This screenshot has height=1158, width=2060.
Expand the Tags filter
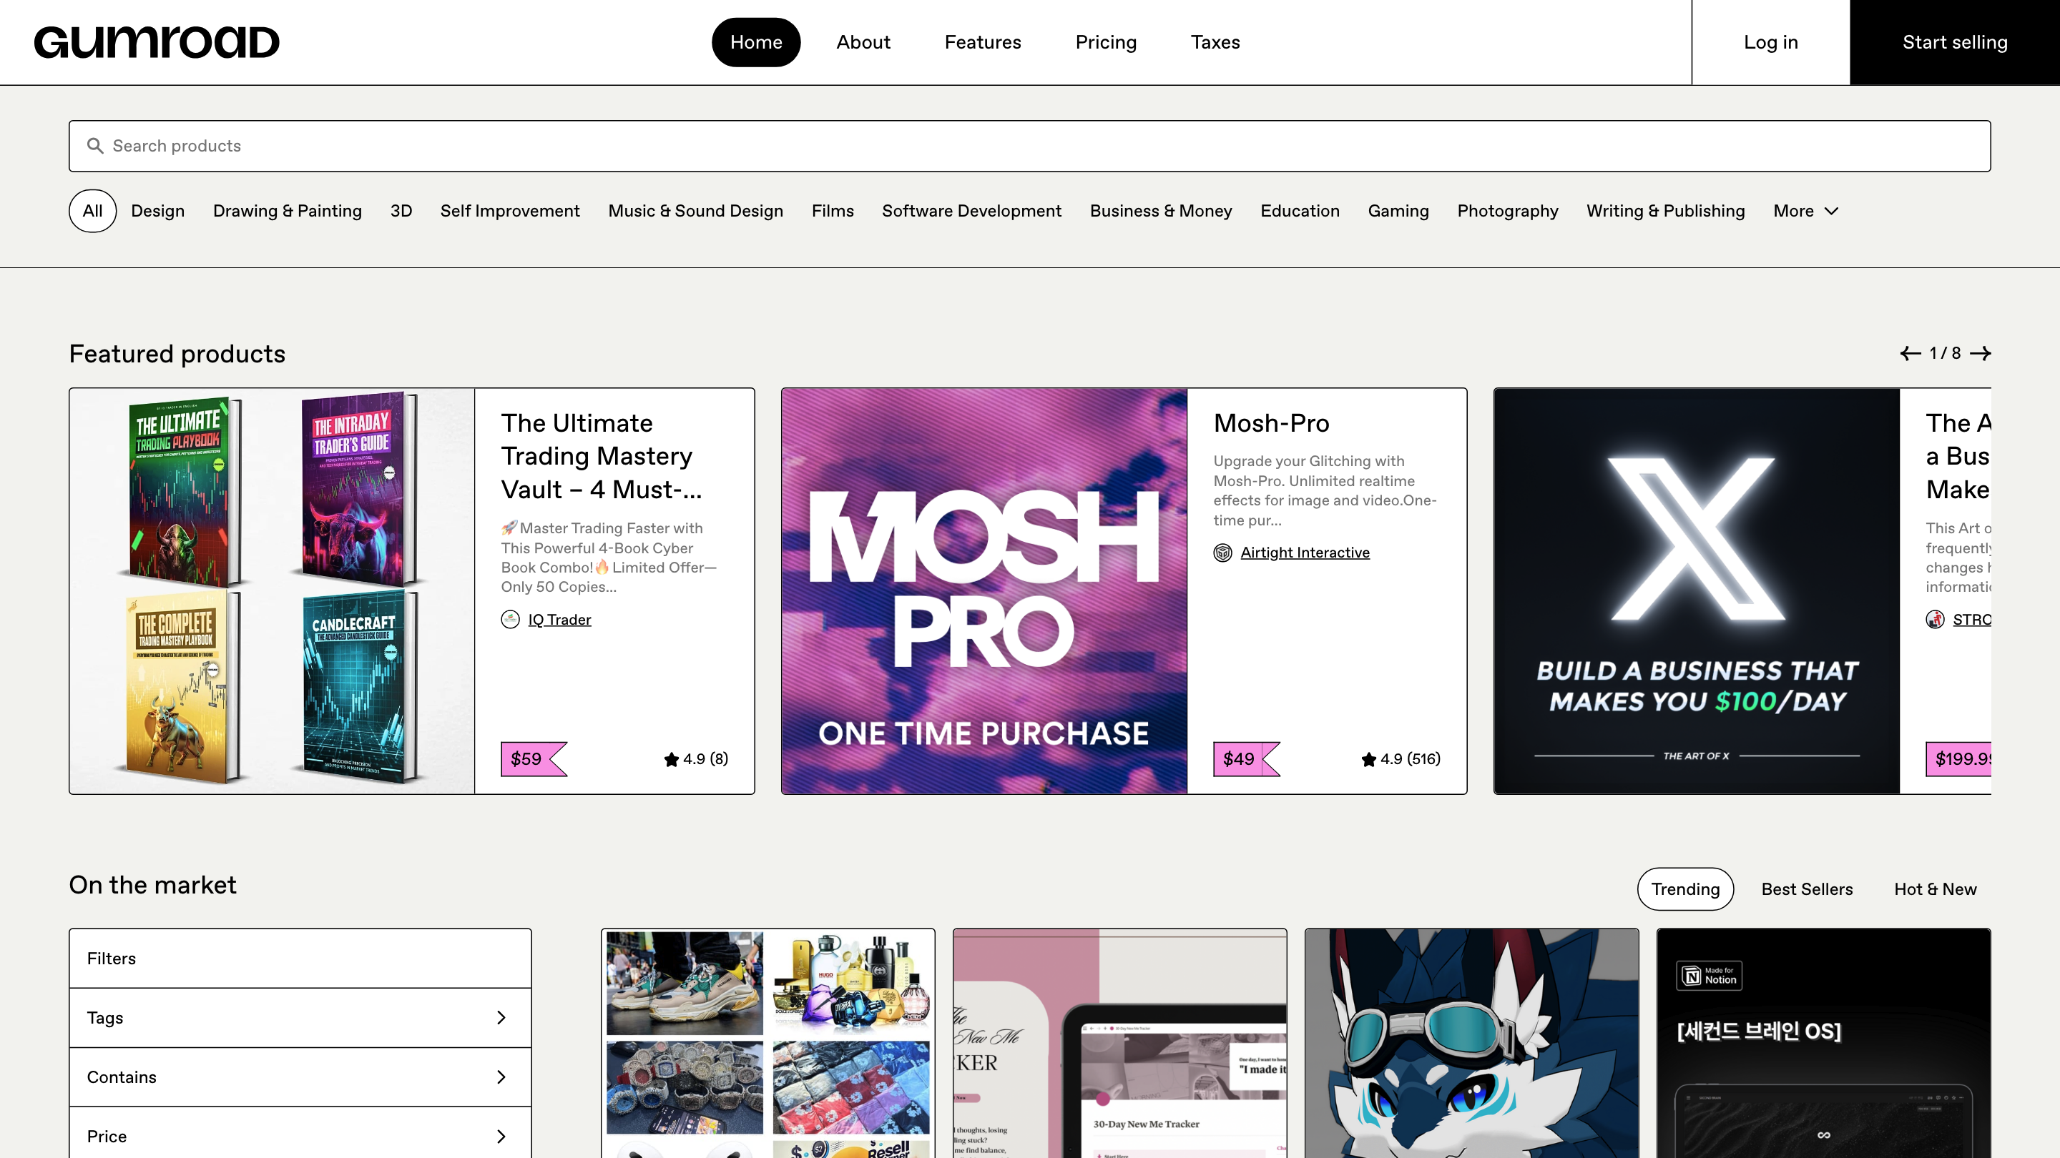pyautogui.click(x=300, y=1017)
